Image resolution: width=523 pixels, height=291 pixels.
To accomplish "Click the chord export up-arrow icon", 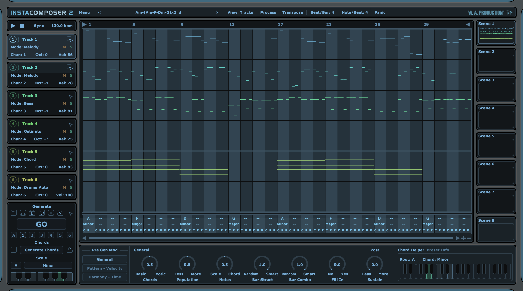I will (70, 249).
